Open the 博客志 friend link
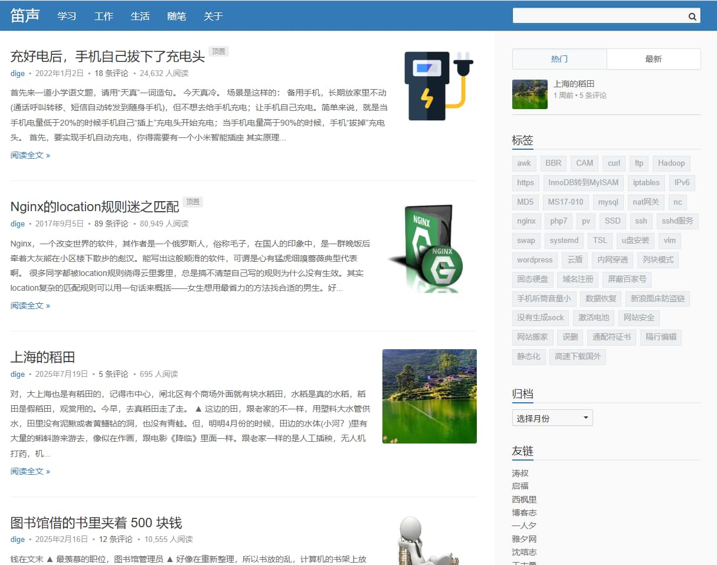The width and height of the screenshot is (717, 565). [524, 513]
